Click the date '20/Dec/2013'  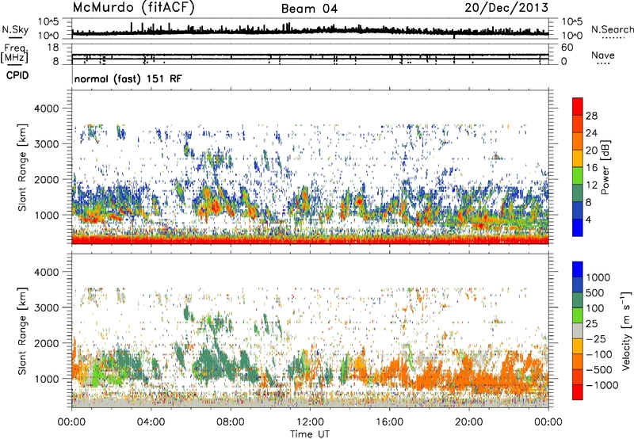506,8
